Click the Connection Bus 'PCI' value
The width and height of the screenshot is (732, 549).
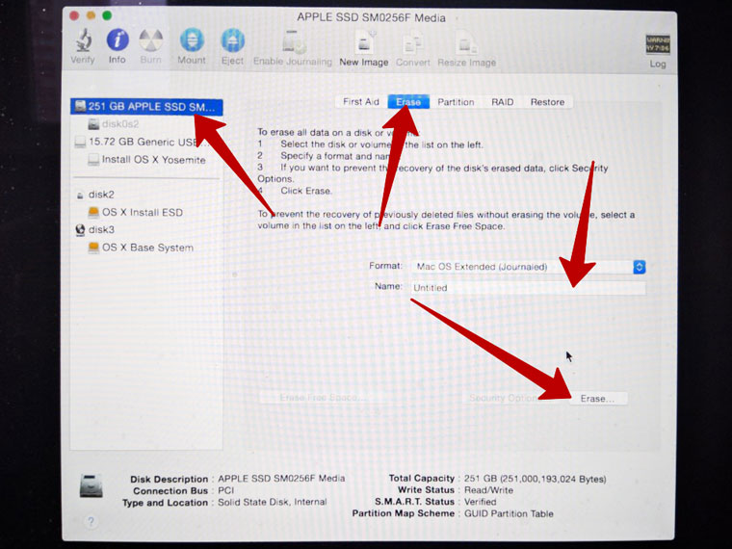tap(226, 490)
